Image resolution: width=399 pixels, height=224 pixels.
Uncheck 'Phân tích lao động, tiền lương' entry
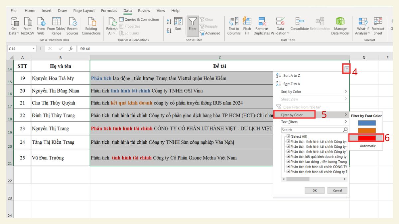coord(288,161)
